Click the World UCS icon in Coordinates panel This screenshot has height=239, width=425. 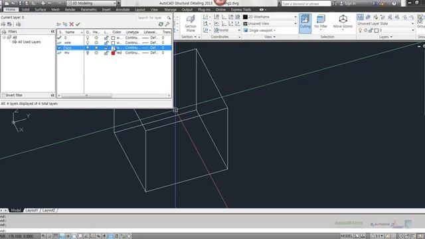(x=216, y=30)
